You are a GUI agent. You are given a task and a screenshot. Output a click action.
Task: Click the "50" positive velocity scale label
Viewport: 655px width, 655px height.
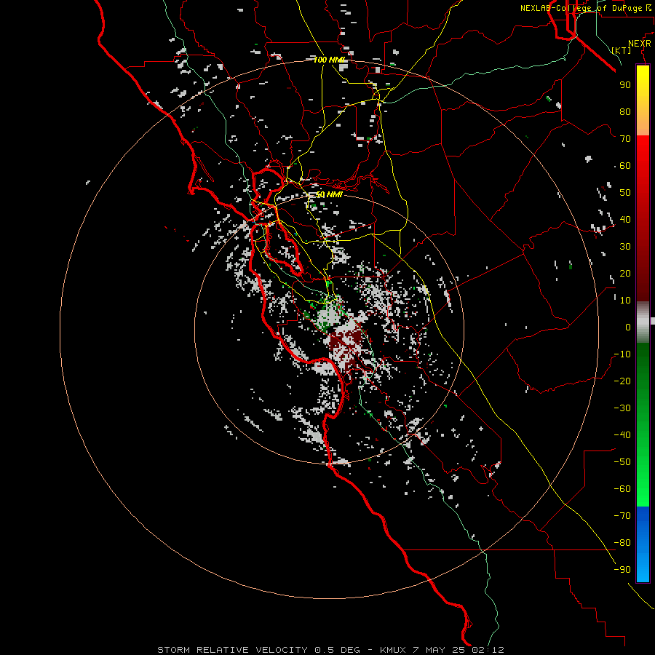pos(625,193)
